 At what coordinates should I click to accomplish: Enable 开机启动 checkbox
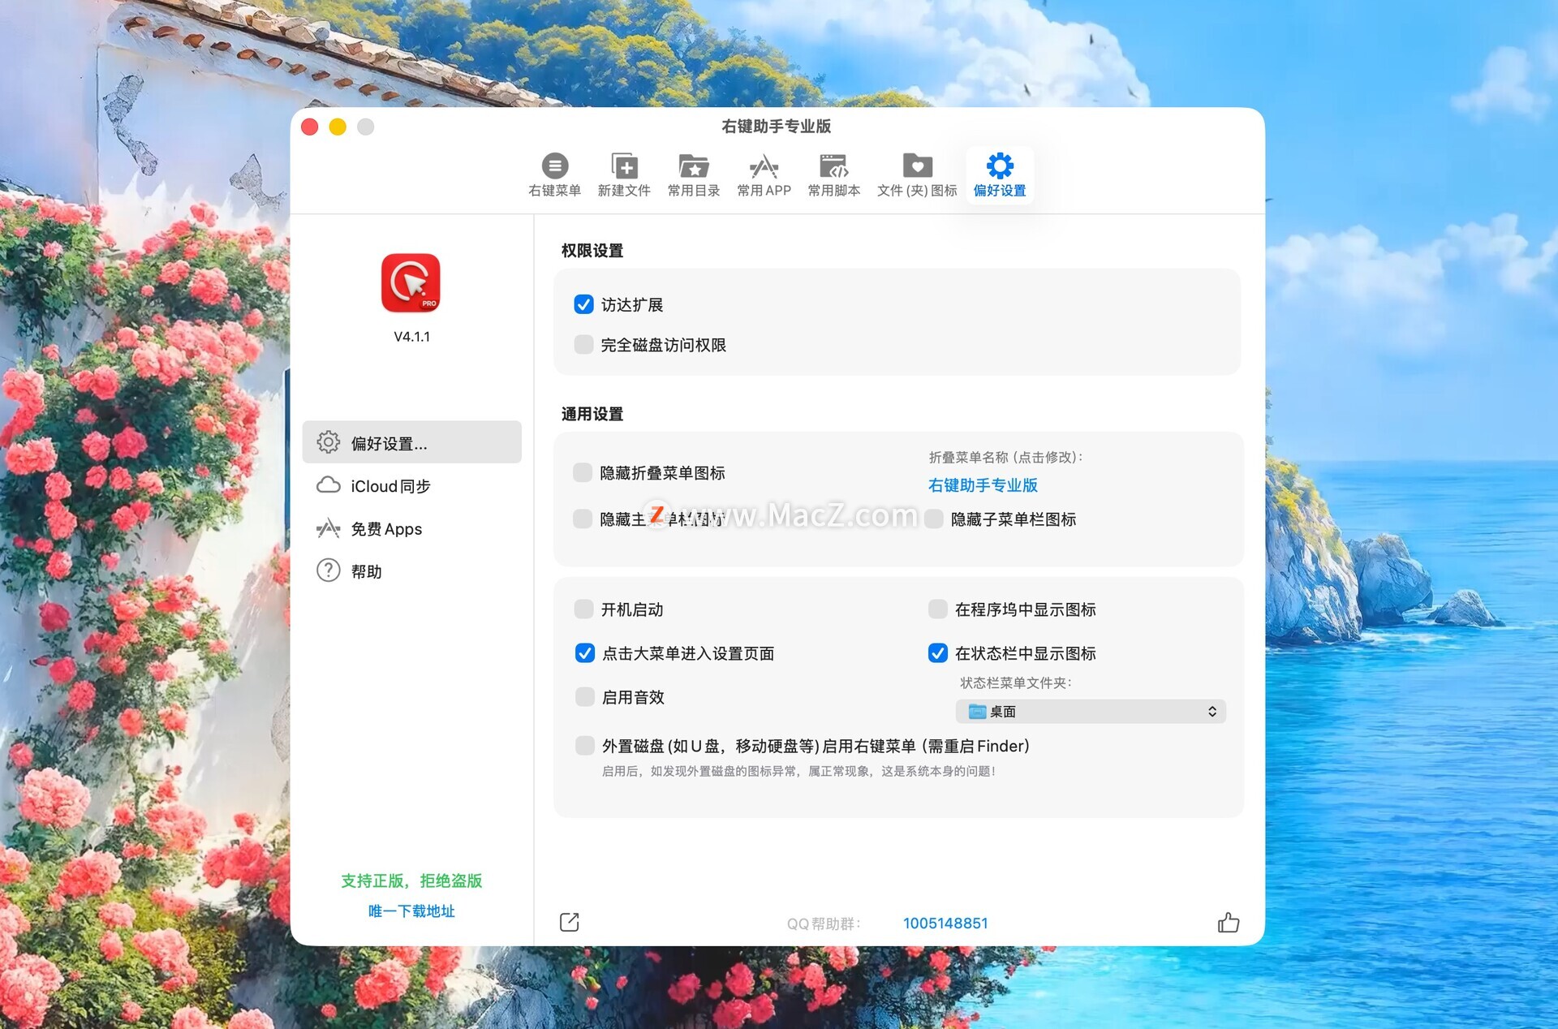click(x=583, y=609)
